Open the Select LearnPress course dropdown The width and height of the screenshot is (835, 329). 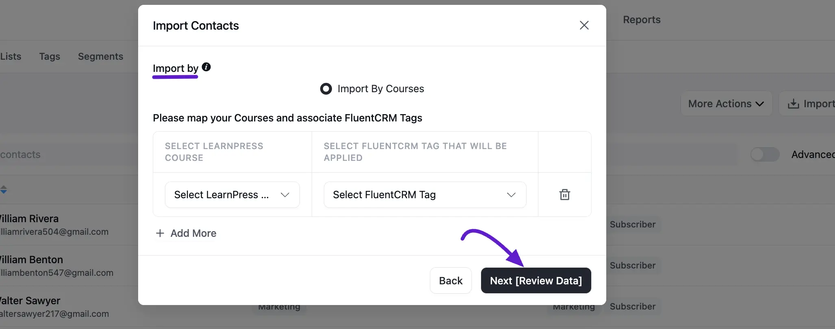232,195
